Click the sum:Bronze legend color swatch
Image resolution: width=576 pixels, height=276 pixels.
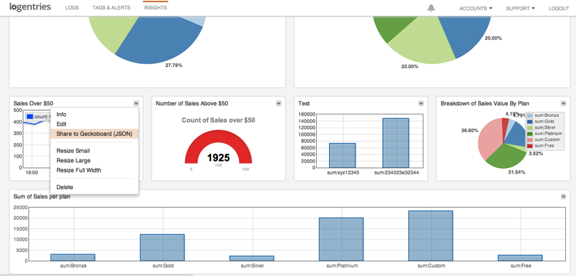point(530,116)
